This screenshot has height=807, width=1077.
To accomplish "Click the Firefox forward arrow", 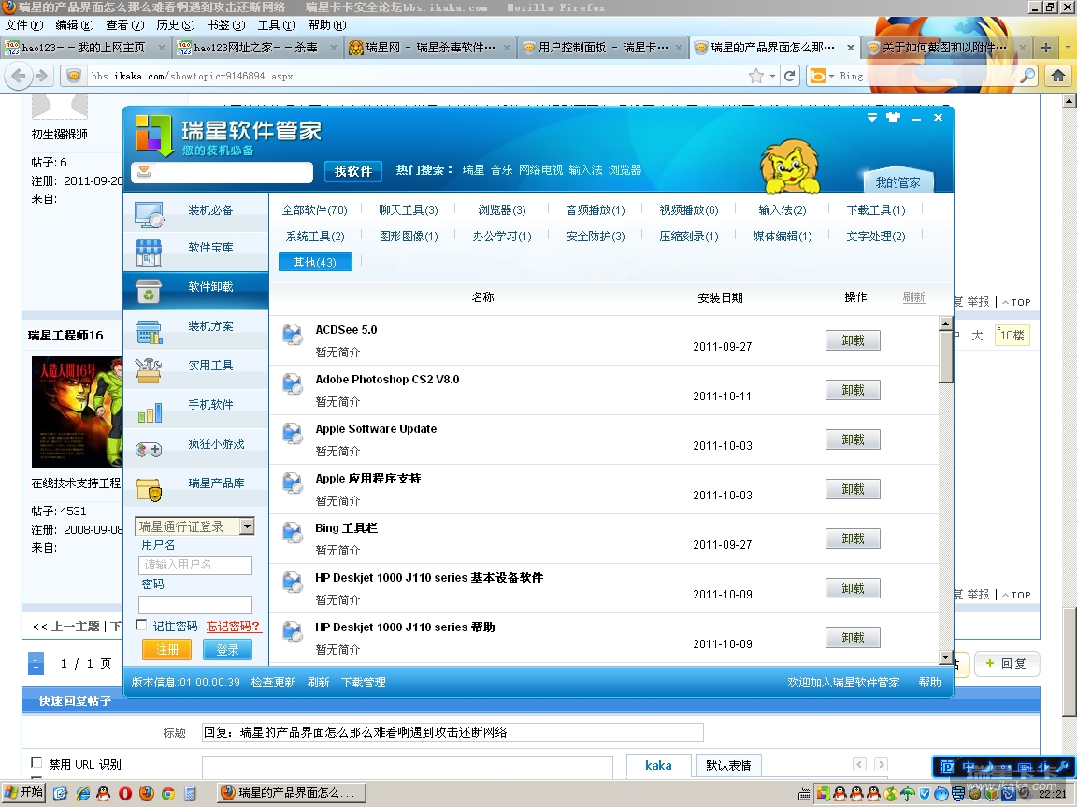I will pos(42,76).
